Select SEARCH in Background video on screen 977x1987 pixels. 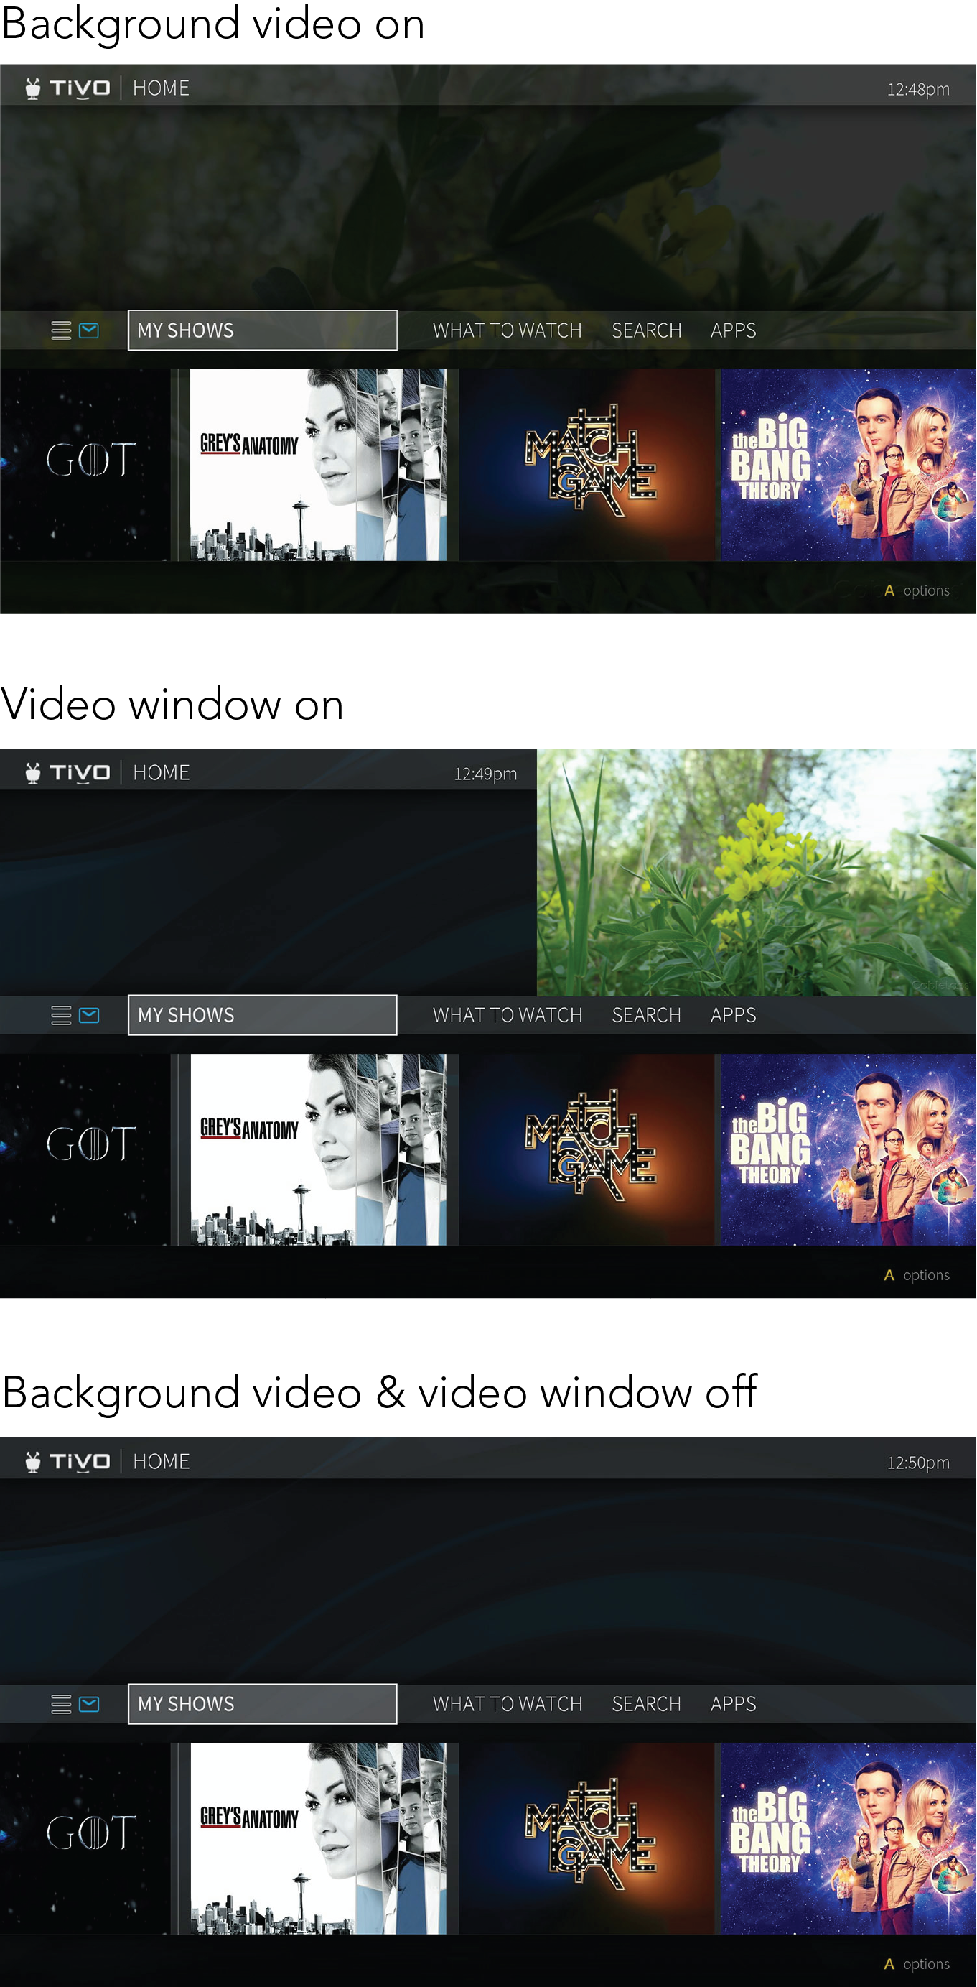[x=647, y=330]
